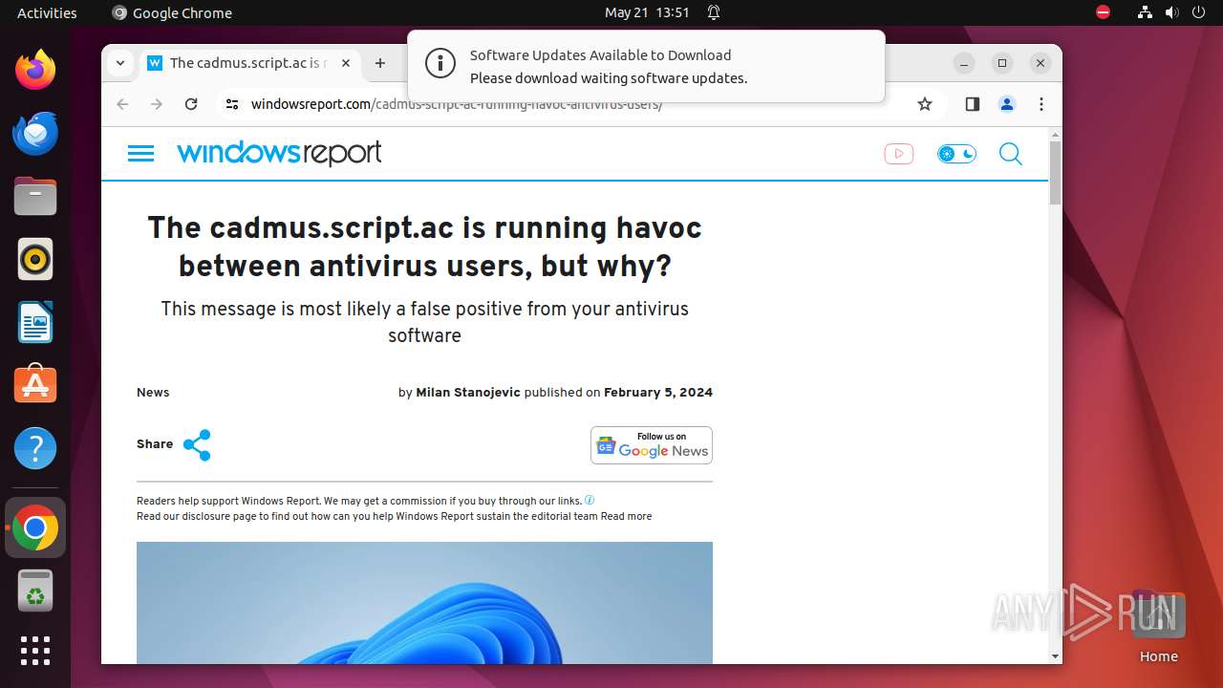Click the News category link
1223x688 pixels.
[x=153, y=393]
